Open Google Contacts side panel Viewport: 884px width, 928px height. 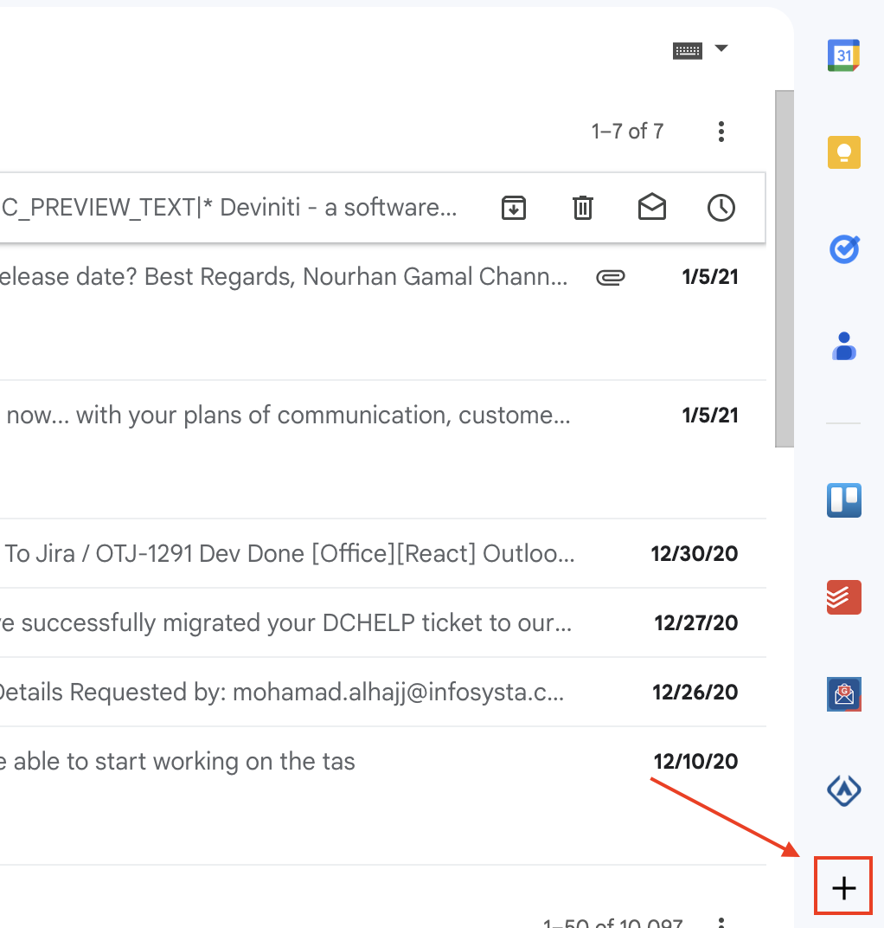point(843,346)
